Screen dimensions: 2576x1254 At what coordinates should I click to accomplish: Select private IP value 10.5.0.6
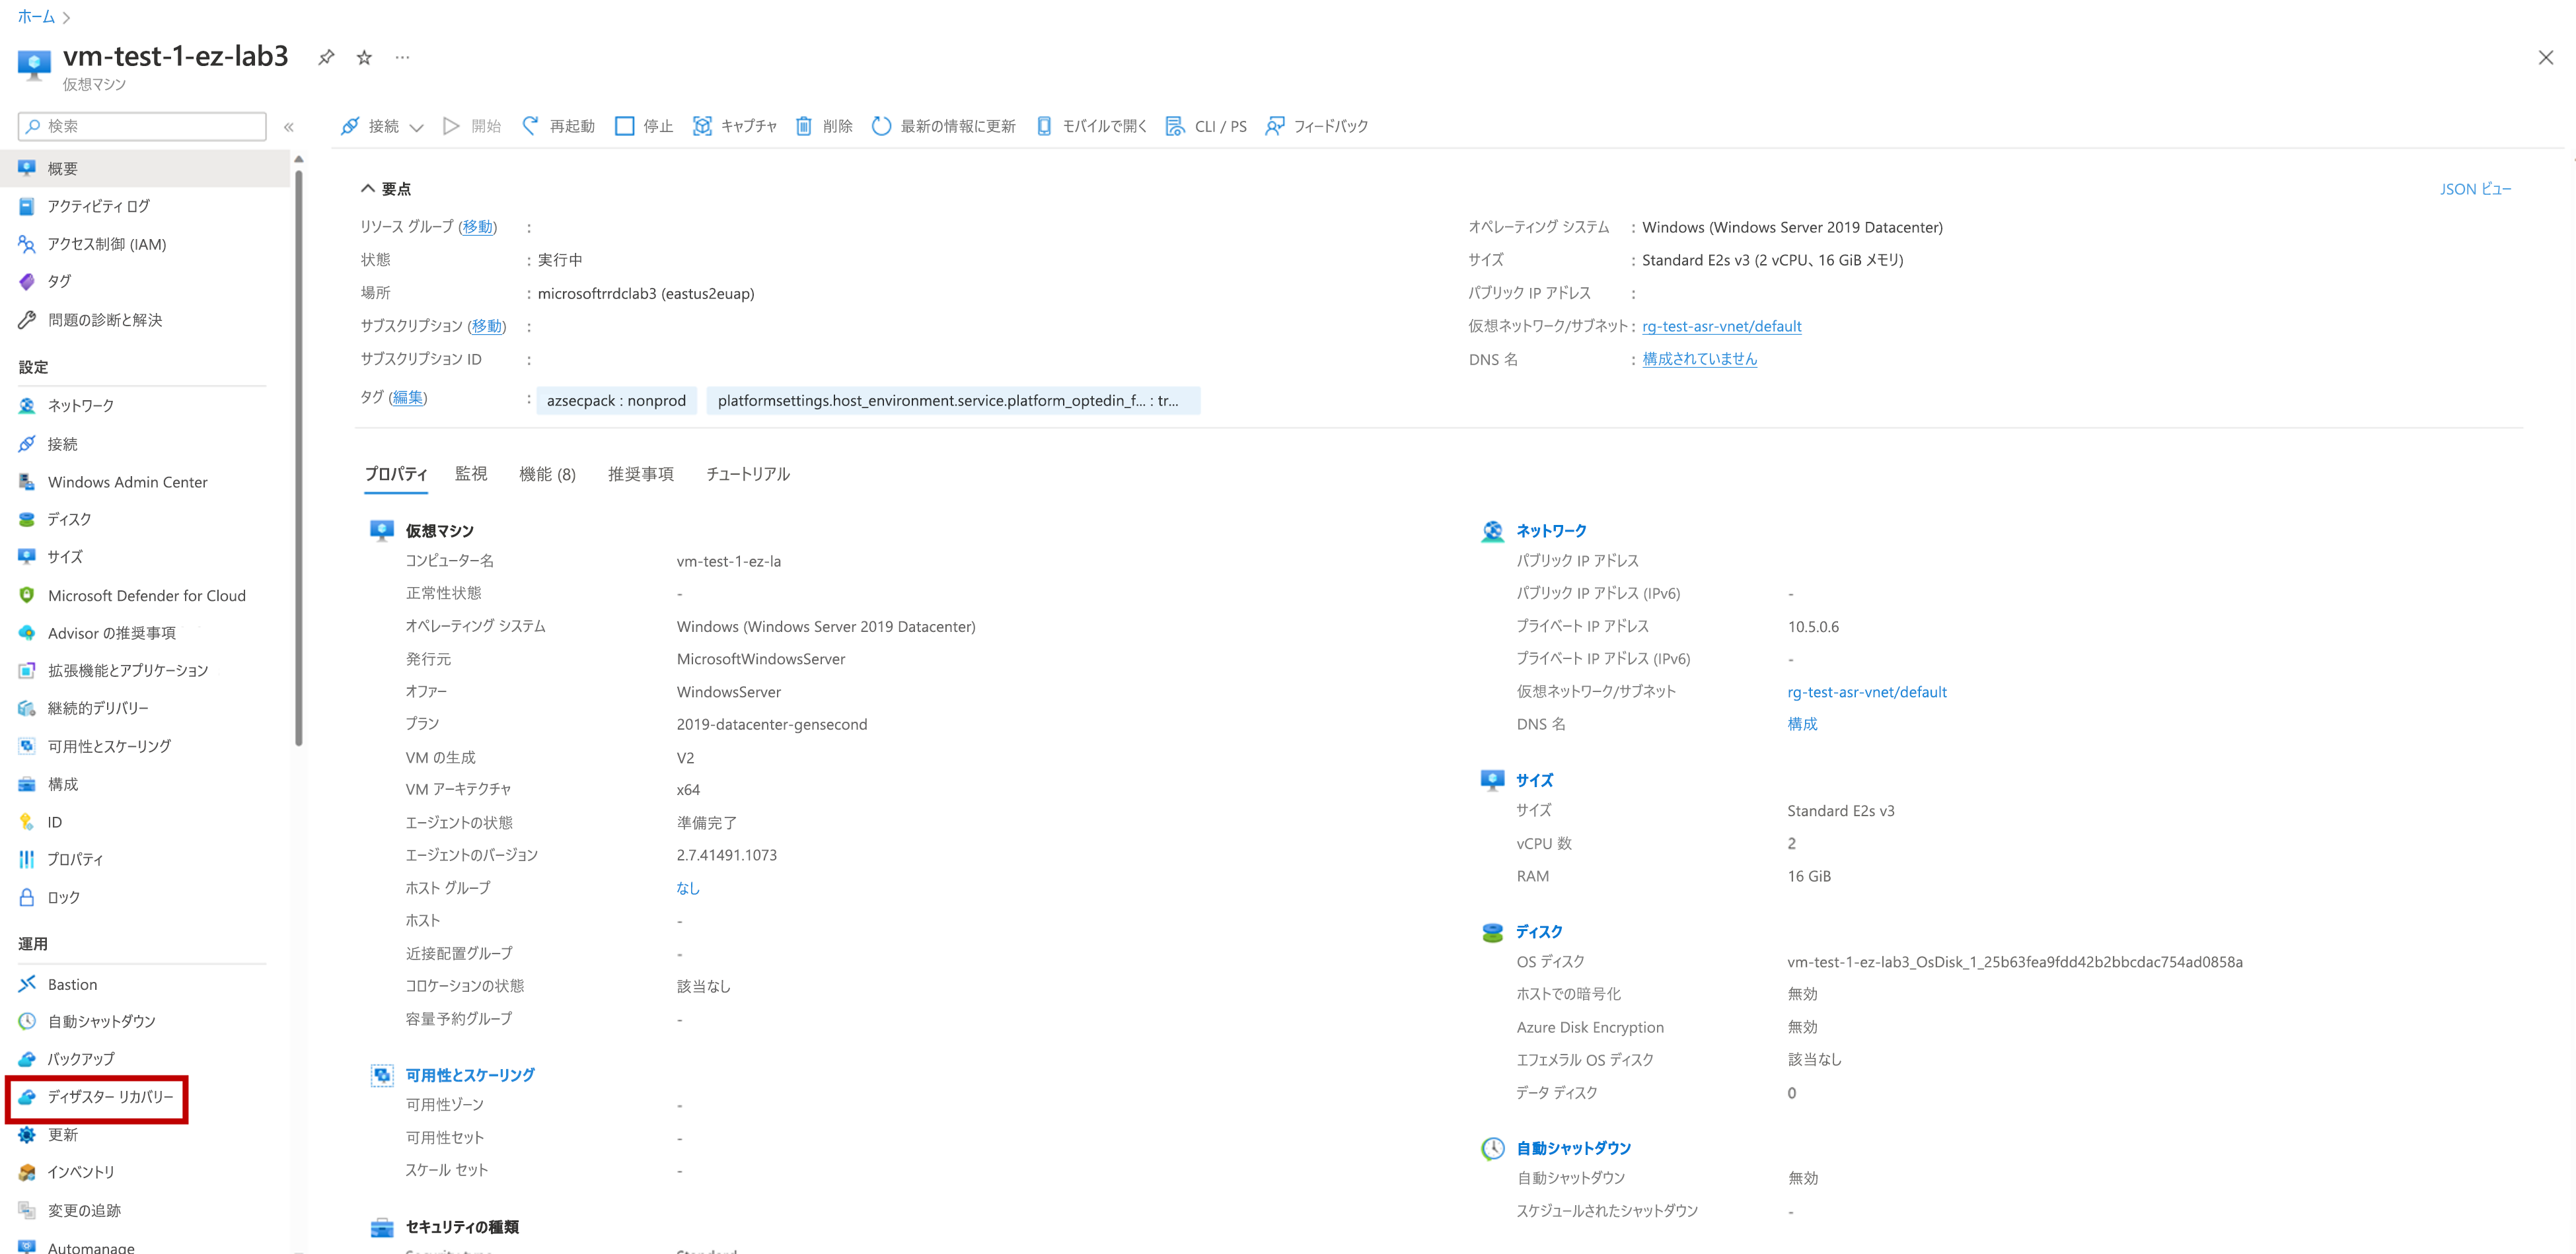click(1813, 627)
